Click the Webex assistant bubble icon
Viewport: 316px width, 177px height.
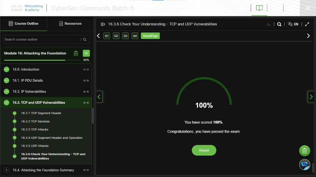pos(305,164)
